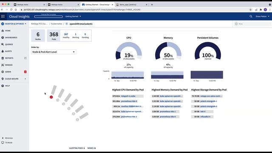Open browser extensions puzzle icon

[x=261, y=10]
